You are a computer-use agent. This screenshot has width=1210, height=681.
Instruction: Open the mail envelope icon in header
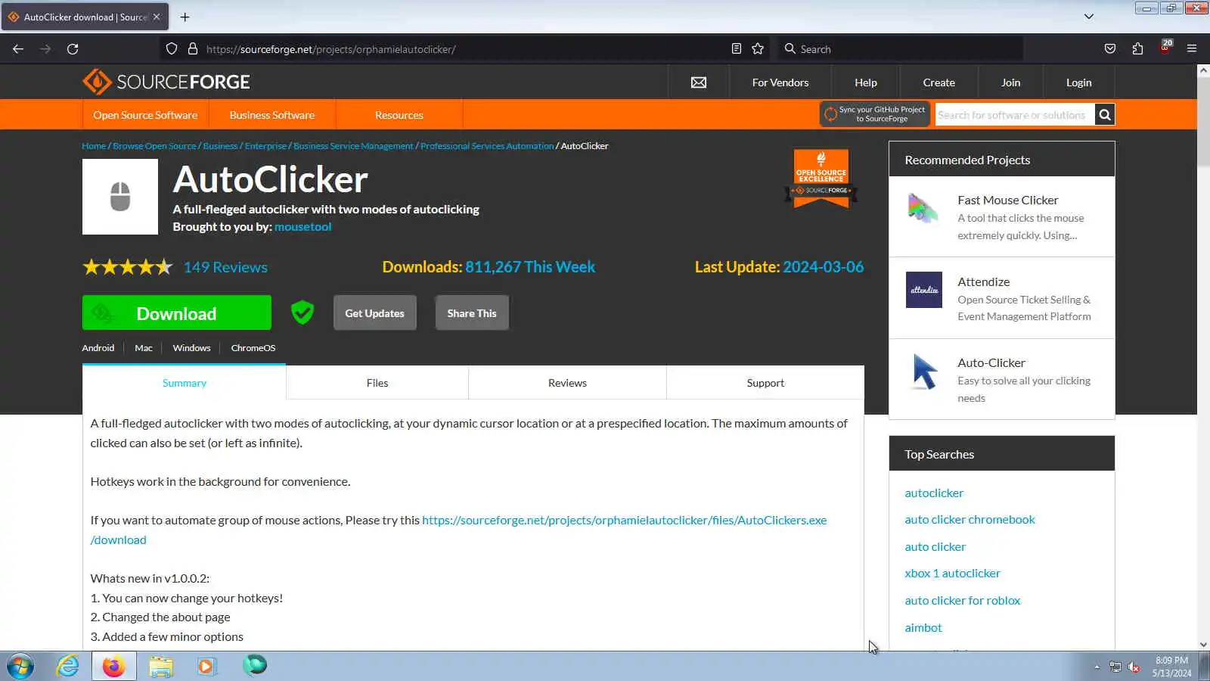(699, 82)
